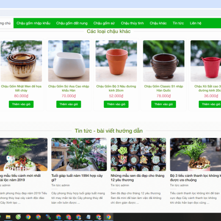Image resolution: width=221 pixels, height=221 pixels.
Task: View the fern bowl tiểu cảnh article image
Action: click(24, 154)
